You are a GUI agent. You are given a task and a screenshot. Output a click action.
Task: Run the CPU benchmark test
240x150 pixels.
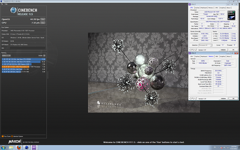(43, 23)
